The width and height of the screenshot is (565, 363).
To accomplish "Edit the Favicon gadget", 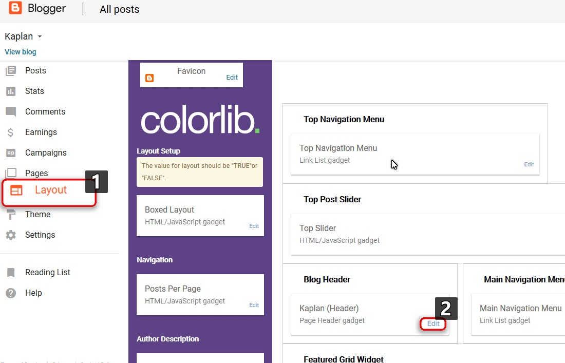I will 232,77.
